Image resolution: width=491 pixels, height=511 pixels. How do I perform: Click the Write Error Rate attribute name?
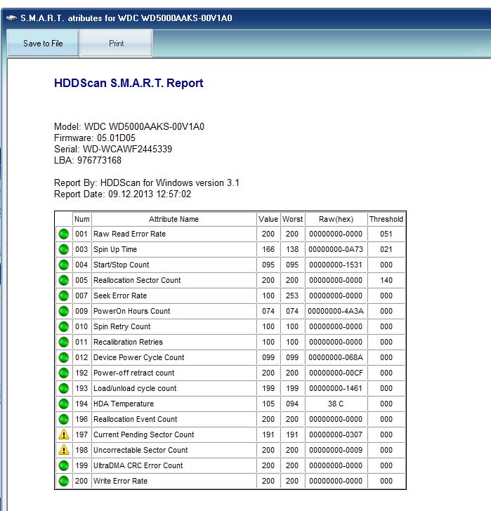point(120,481)
